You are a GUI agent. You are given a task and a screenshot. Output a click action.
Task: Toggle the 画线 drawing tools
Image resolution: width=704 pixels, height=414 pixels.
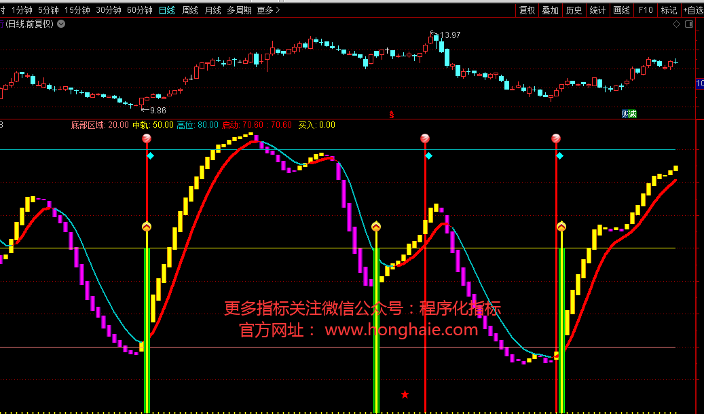pos(621,10)
